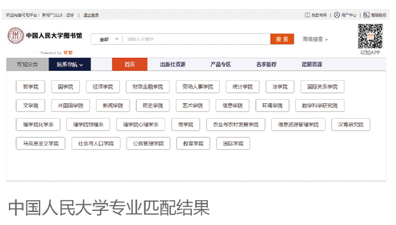Pick the 马克思主义学院 button
The height and width of the screenshot is (225, 396).
(41, 144)
